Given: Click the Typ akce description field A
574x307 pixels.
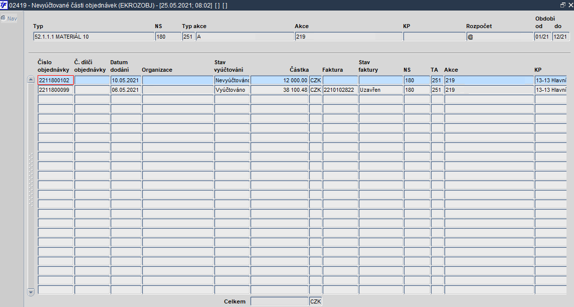Looking at the screenshot, I should click(245, 37).
